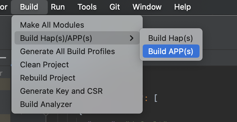Screen dimensions: 237x122
Task: Open the Git menu
Action: [115, 7]
